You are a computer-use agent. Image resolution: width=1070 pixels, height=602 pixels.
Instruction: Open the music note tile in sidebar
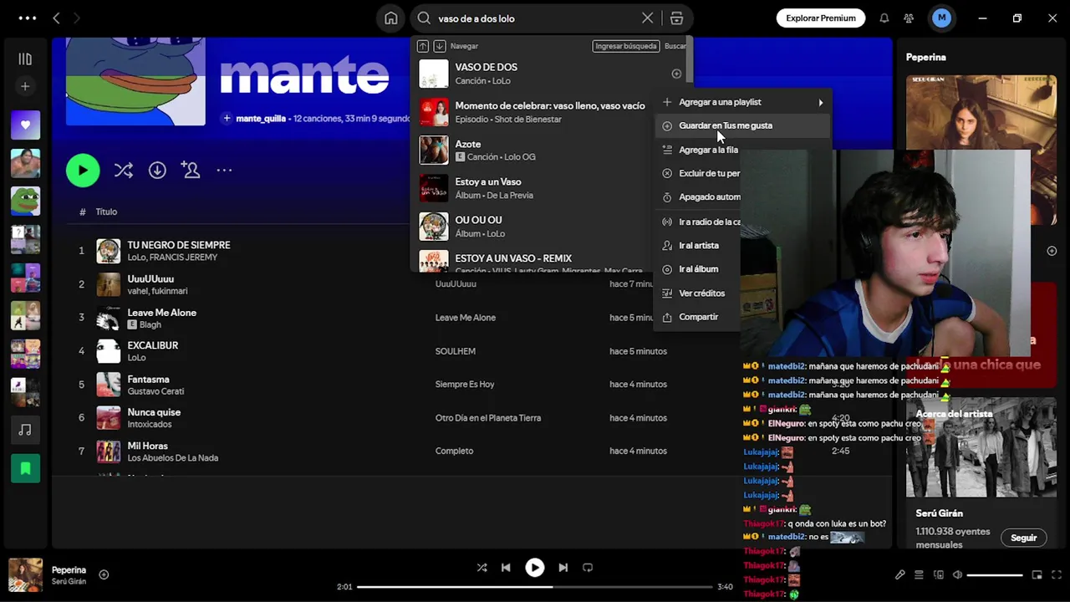point(25,430)
